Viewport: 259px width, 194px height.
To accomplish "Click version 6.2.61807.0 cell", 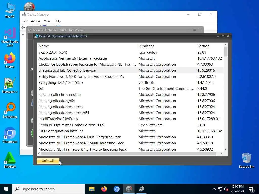I will point(206,77).
